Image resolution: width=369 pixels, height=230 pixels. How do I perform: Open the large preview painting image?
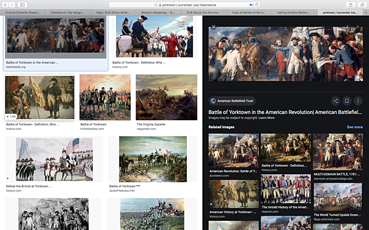coord(286,53)
